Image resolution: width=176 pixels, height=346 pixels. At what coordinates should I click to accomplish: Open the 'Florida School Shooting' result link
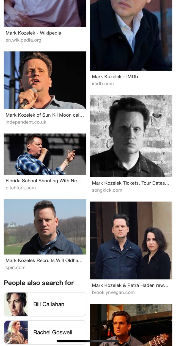click(43, 181)
